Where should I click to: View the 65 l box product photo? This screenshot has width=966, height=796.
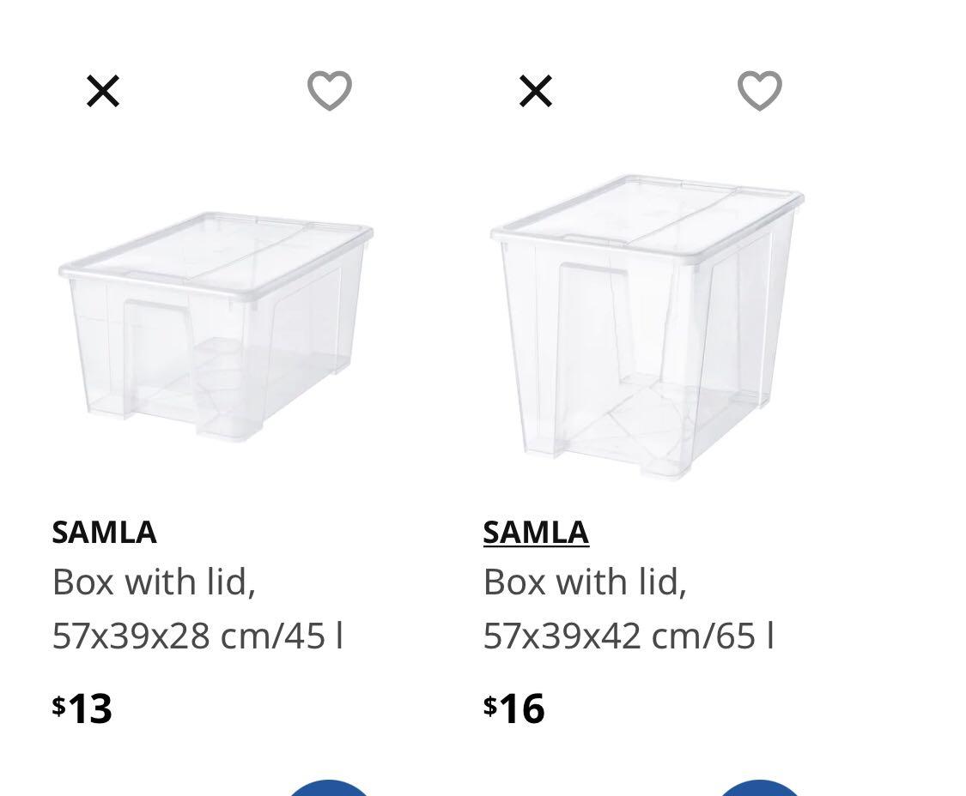pos(644,326)
